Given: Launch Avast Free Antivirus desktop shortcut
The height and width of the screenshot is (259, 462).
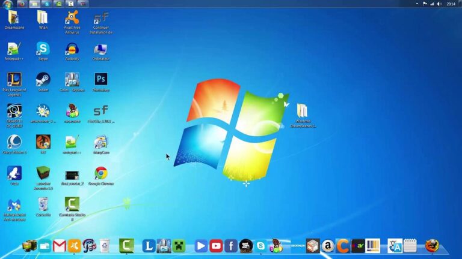Looking at the screenshot, I should (72, 22).
